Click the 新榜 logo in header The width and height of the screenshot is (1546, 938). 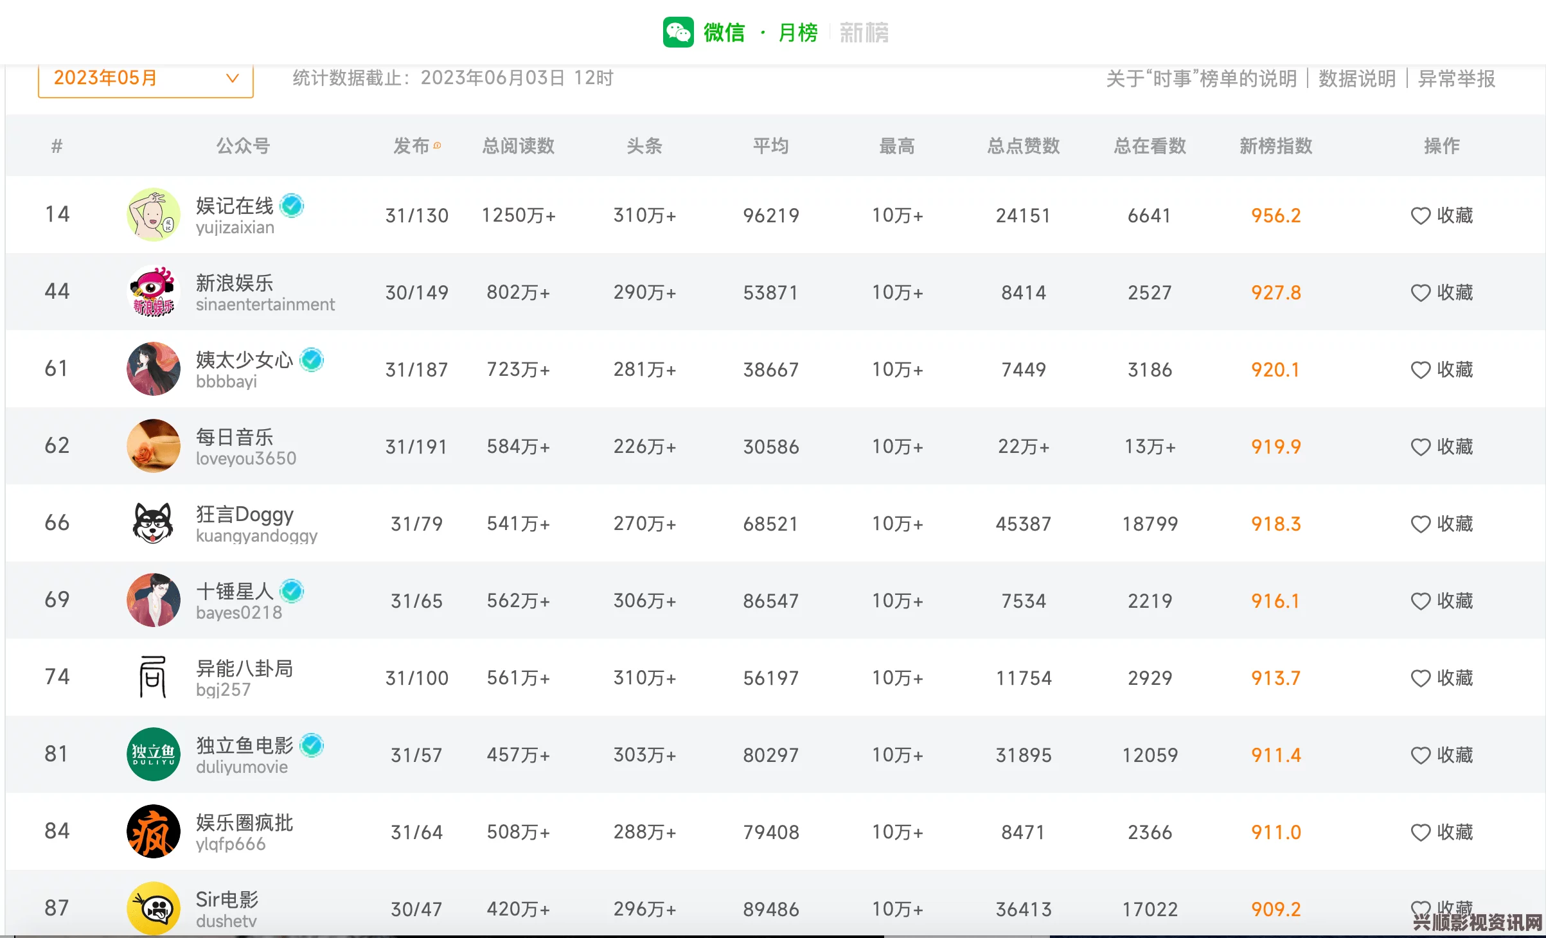click(x=864, y=32)
